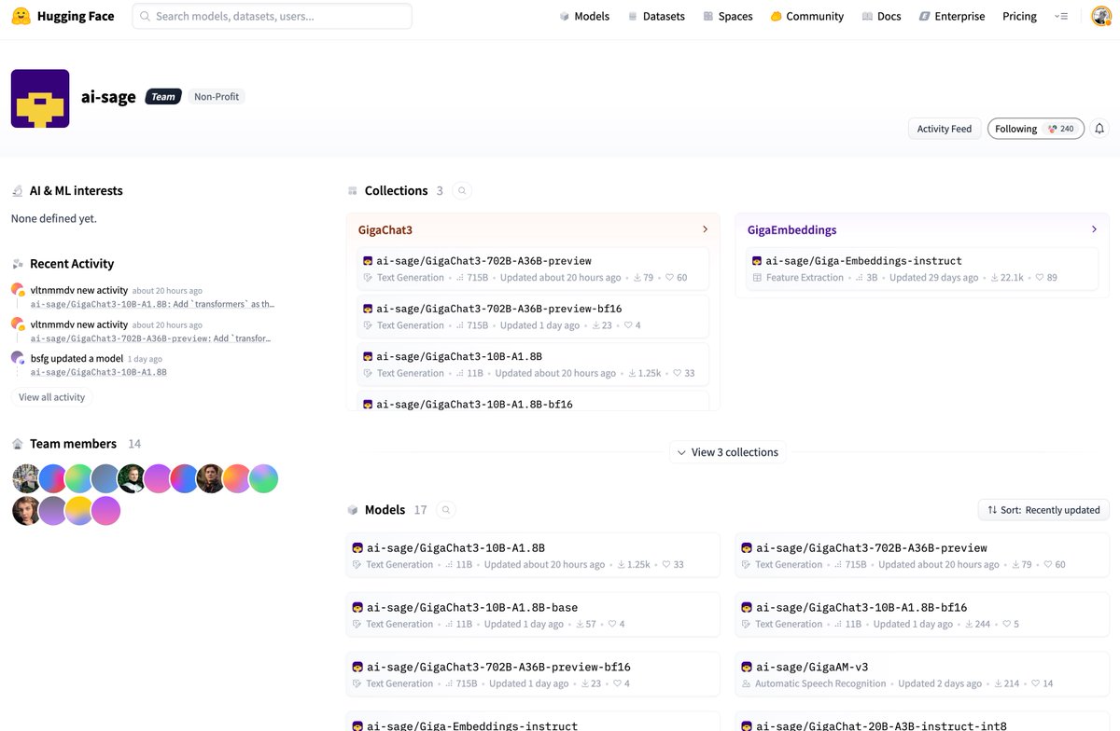Click the Models section heading
The image size is (1120, 731).
385,510
